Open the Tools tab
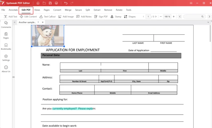The height and width of the screenshot is (128, 212). pyautogui.click(x=129, y=10)
